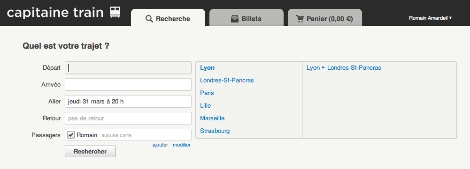The image size is (470, 169).
Task: Click the ticket drawer icon on Billets
Action: [x=235, y=19]
